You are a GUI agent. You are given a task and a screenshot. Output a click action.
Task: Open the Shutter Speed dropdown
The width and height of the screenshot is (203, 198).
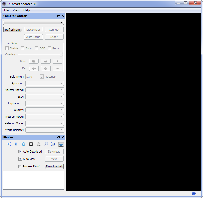pos(45,90)
